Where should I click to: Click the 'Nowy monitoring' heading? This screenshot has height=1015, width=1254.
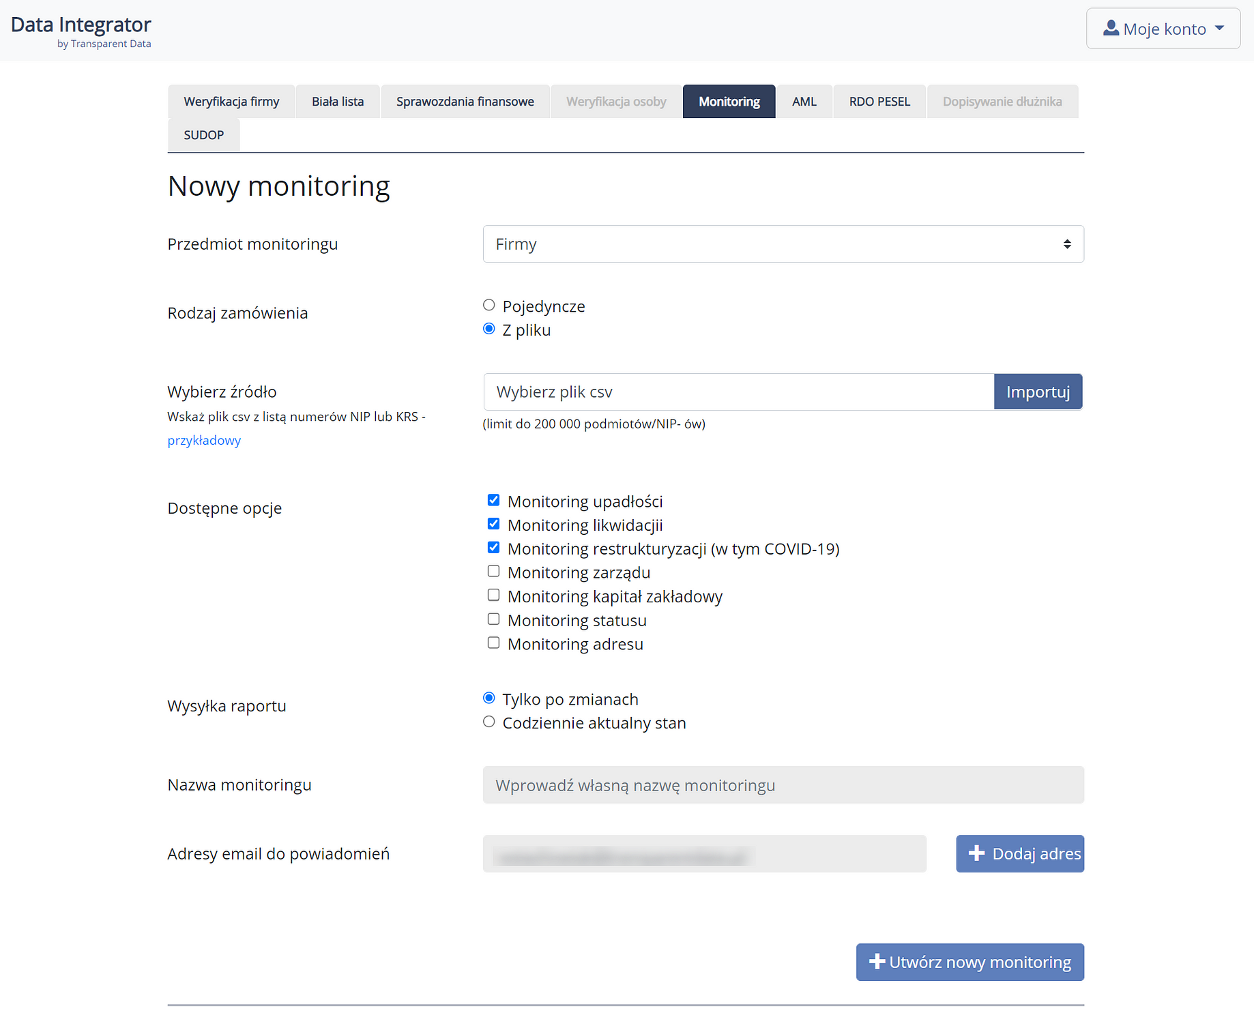point(279,186)
